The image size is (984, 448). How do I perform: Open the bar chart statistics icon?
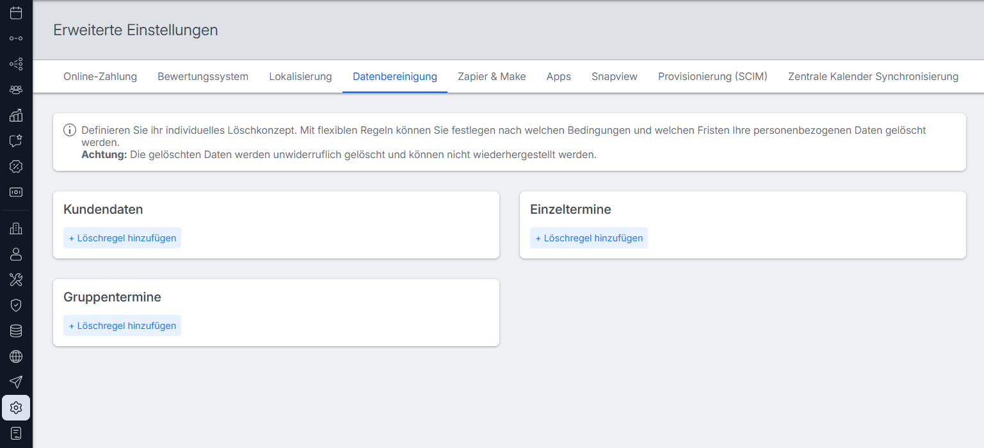click(x=16, y=115)
